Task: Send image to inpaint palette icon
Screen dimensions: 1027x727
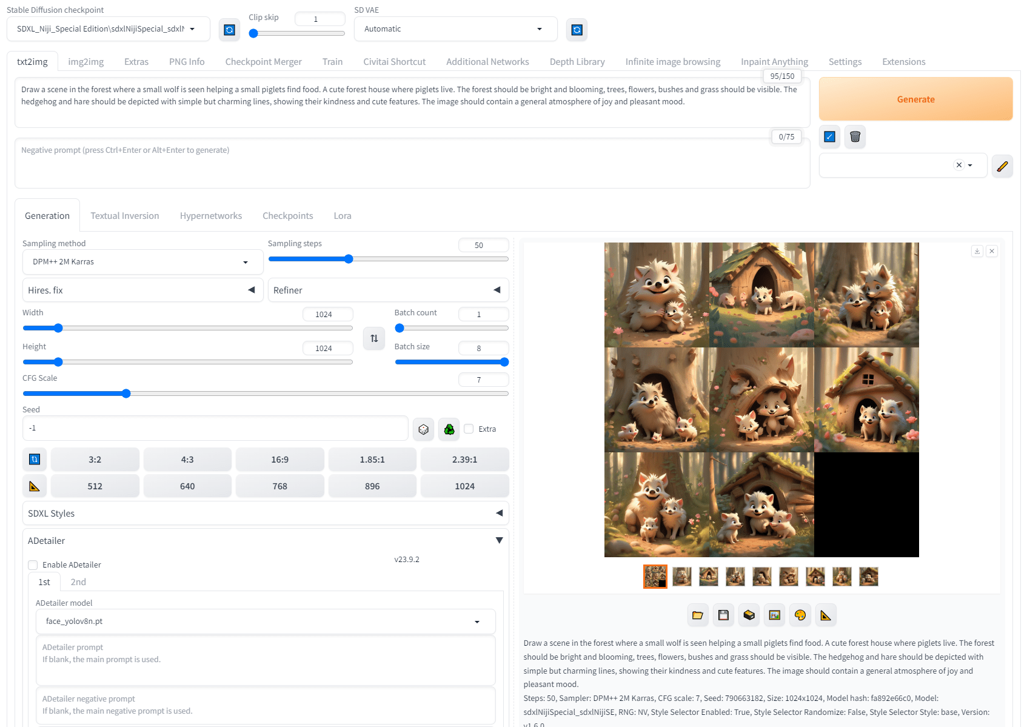Action: 800,615
